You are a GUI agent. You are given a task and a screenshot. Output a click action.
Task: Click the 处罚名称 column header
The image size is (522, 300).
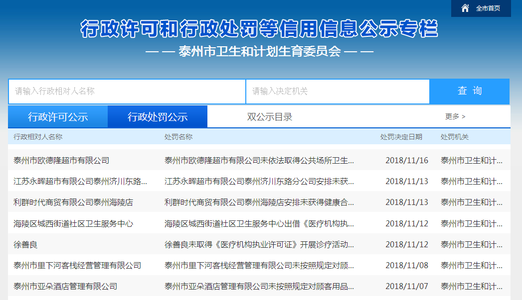click(178, 137)
